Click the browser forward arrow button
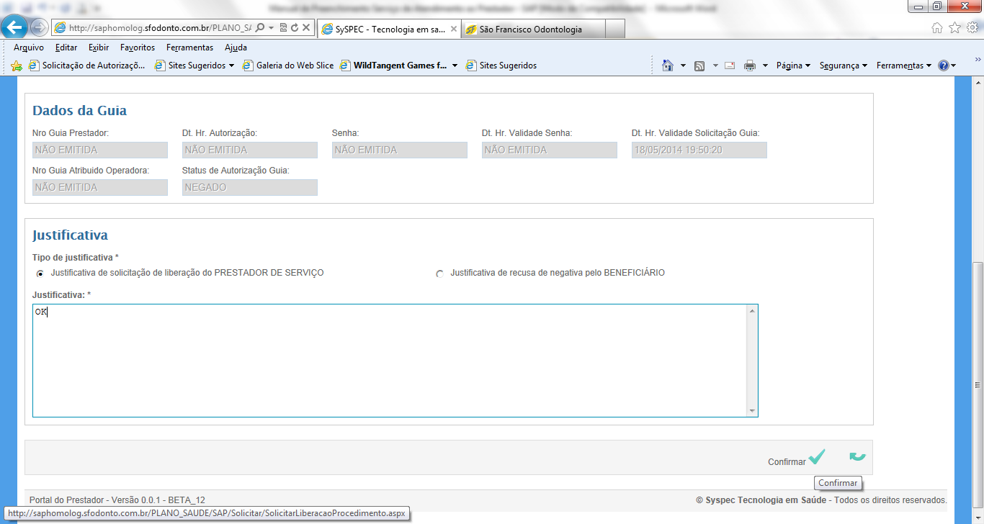This screenshot has width=984, height=524. [39, 28]
